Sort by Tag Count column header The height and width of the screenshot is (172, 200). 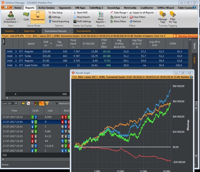59,43
